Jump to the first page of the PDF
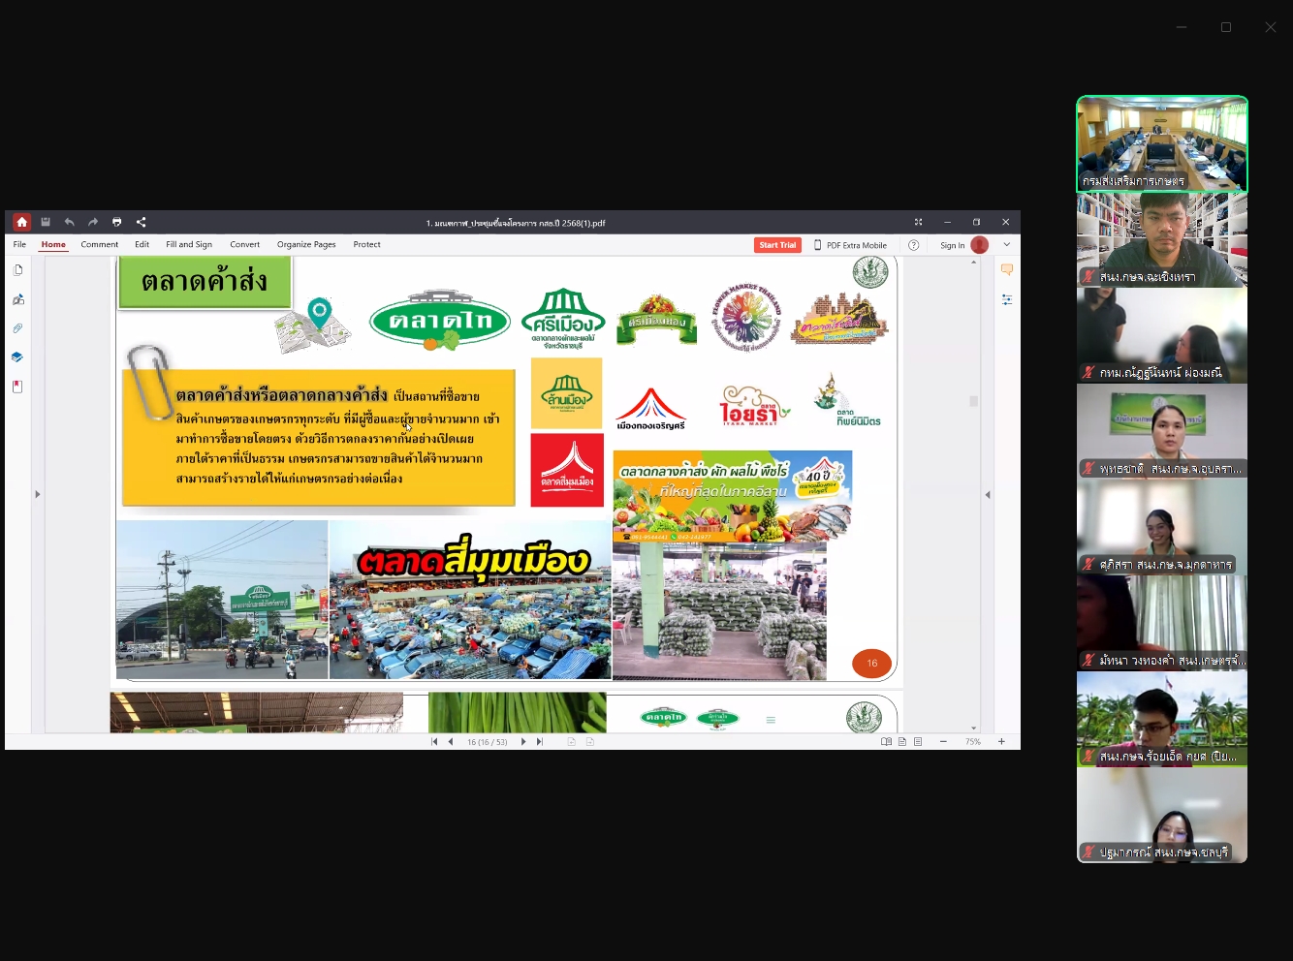Screen dimensions: 1293x961 click(434, 742)
